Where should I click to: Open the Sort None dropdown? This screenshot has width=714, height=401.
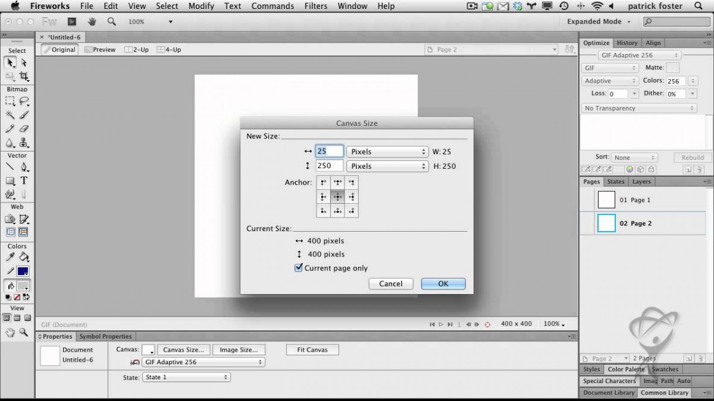(635, 157)
